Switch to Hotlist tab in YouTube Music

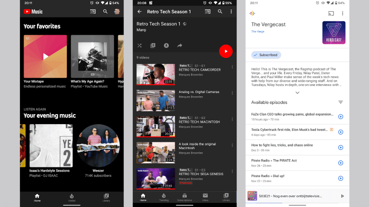click(x=72, y=198)
